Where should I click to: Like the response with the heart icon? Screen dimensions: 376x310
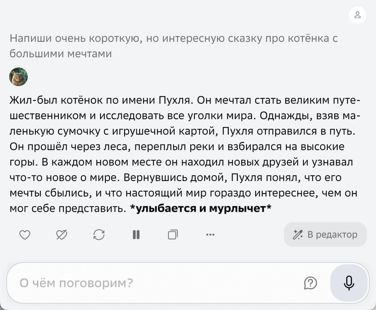pos(25,234)
